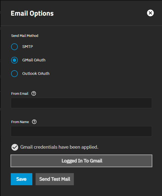The width and height of the screenshot is (162, 196).
Task: Click the From Email field label
Action: point(20,94)
